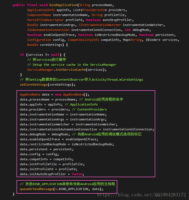The image size is (189, 200).
Task: Click 'data.providers = providers;' line
Action: (45, 109)
